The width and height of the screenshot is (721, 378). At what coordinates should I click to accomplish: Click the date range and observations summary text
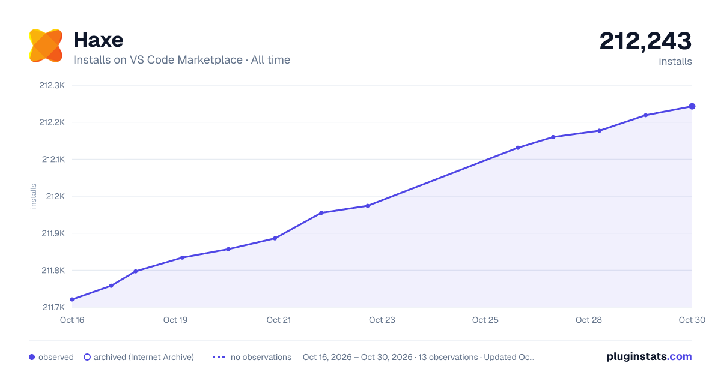tap(419, 357)
